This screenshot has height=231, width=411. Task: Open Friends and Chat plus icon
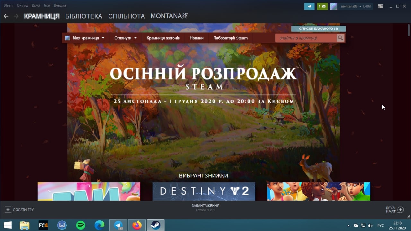click(400, 210)
